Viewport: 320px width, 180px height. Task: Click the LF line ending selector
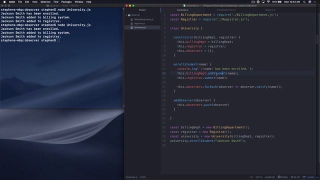251,177
